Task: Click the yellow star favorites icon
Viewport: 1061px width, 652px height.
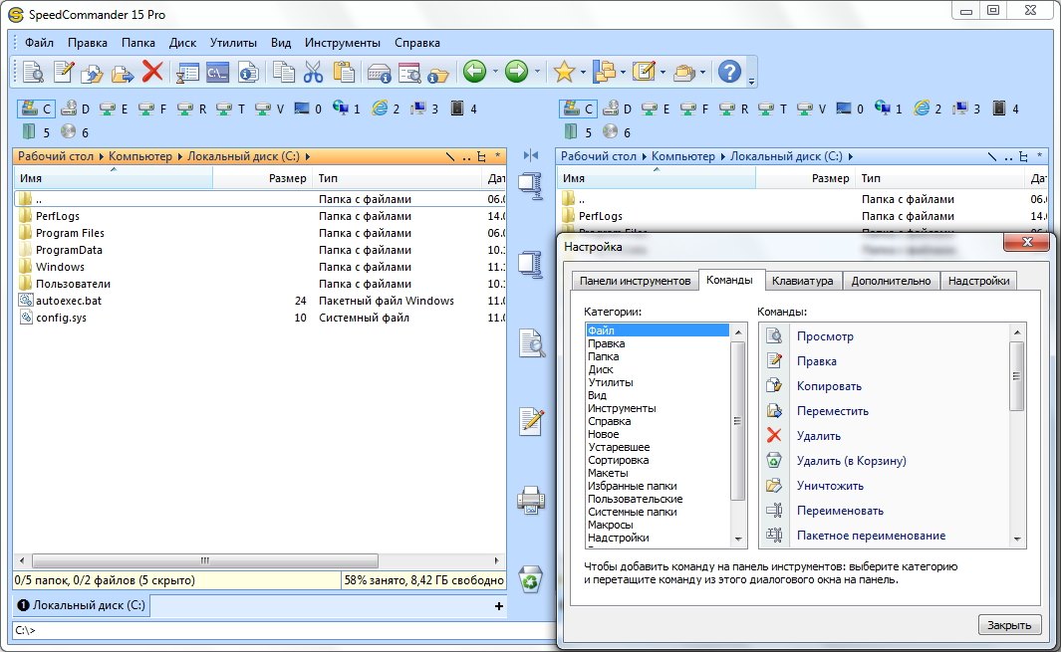Action: pos(564,72)
